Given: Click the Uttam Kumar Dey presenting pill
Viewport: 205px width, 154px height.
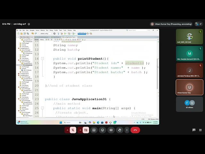Looking at the screenshot, I should coord(171,24).
